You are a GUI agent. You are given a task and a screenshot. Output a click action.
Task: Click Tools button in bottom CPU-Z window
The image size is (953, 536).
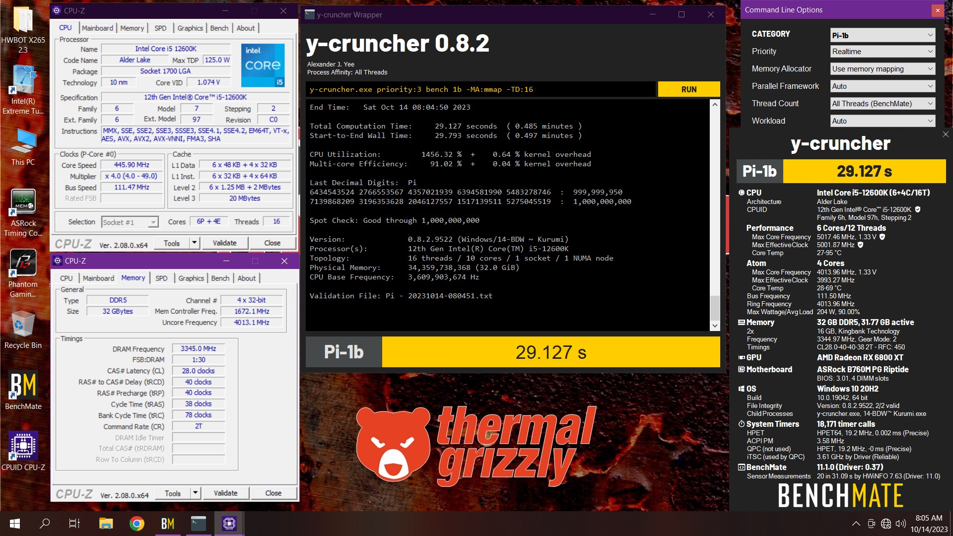173,493
